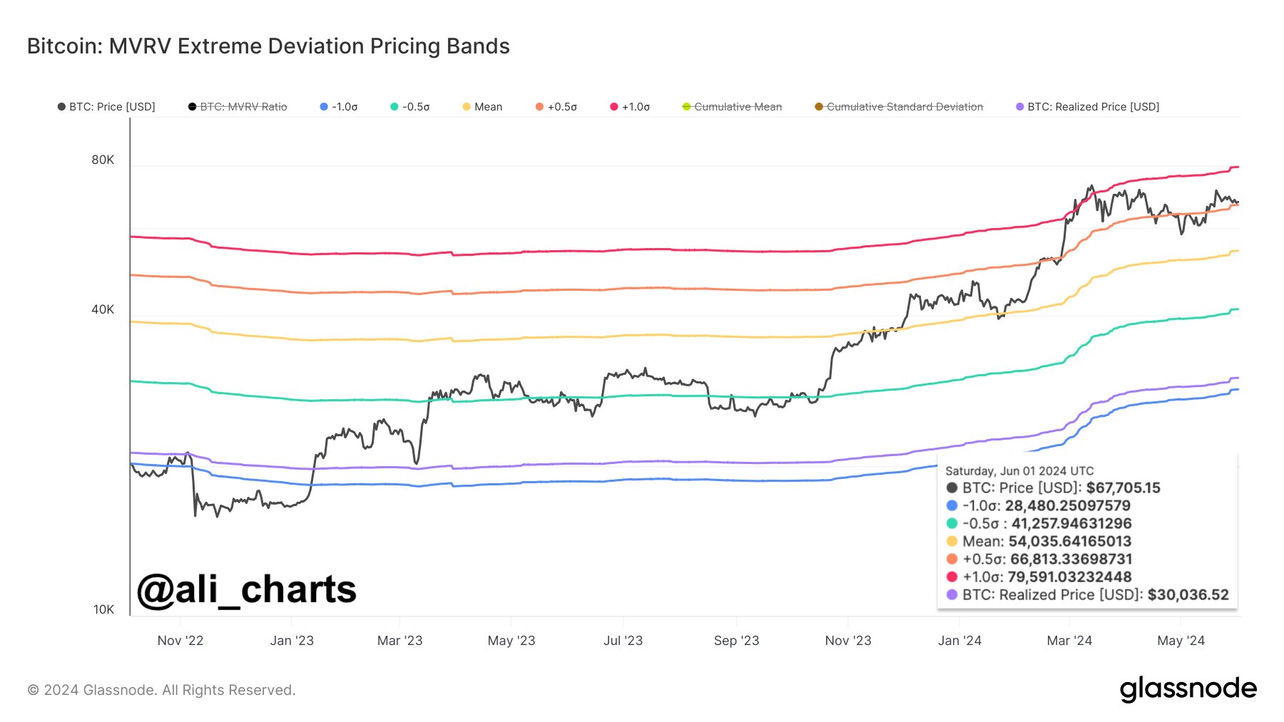This screenshot has width=1284, height=722.
Task: Click the tooltip's Realized Price $30,036.52 row
Action: point(1087,595)
